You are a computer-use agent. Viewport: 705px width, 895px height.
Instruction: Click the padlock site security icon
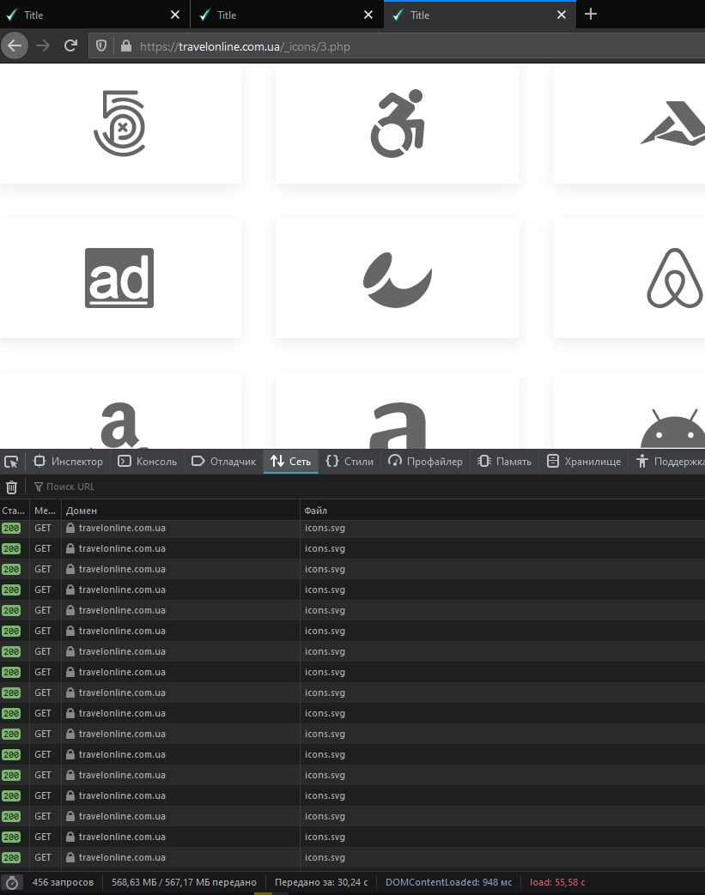126,45
